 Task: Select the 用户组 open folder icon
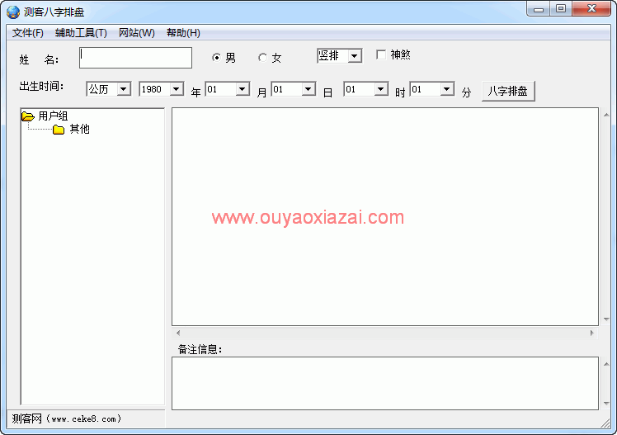click(x=28, y=116)
